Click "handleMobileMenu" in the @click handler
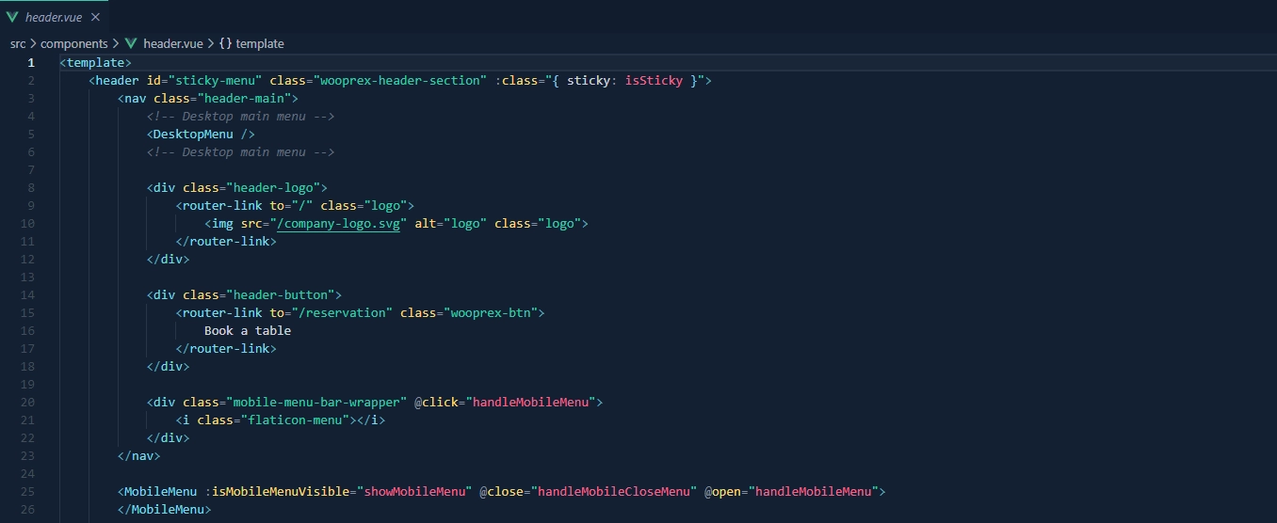The width and height of the screenshot is (1277, 523). click(530, 402)
